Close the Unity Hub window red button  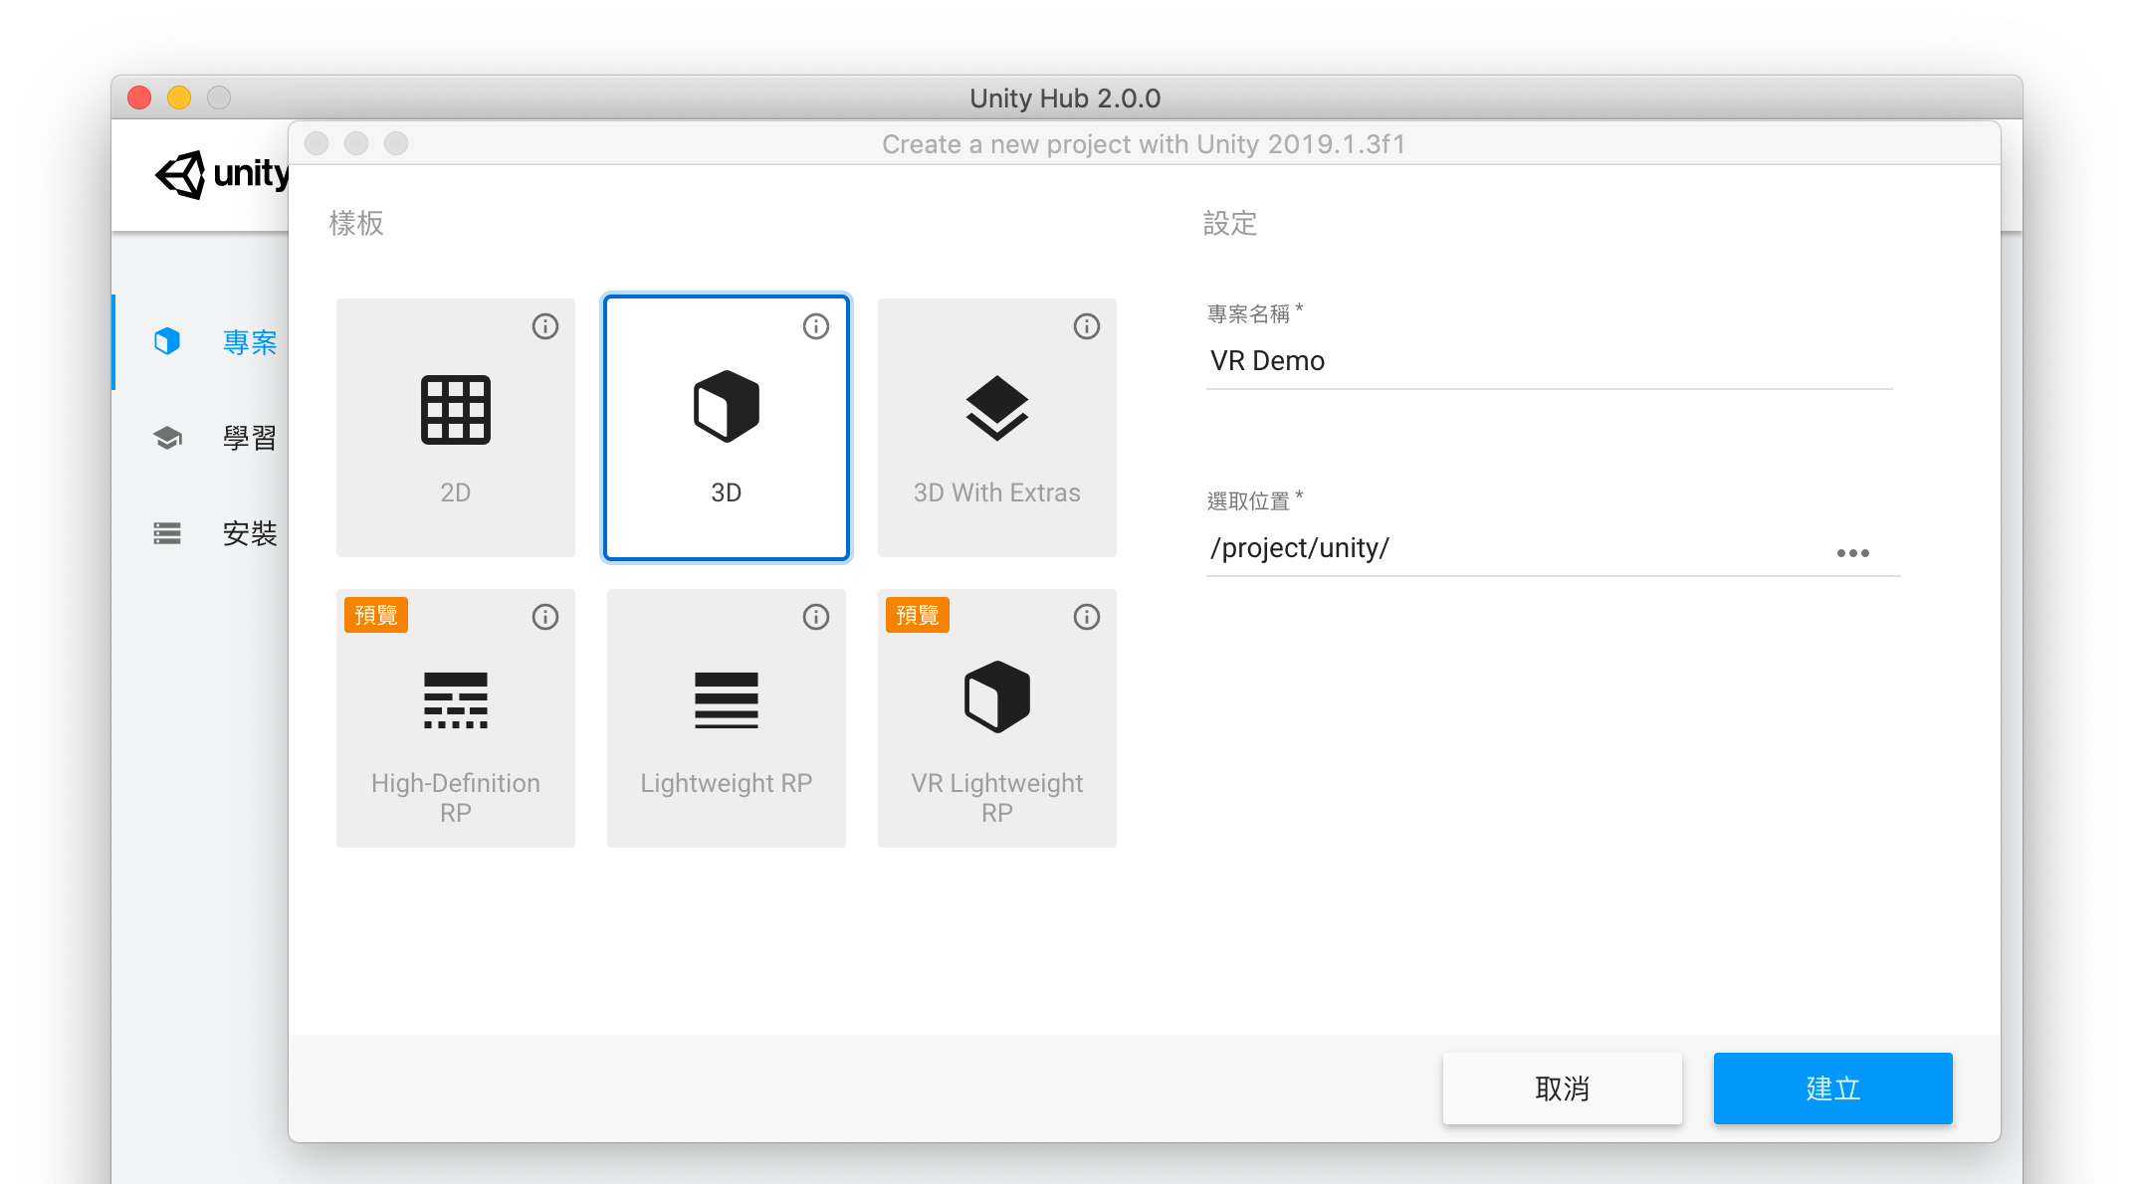pos(139,98)
